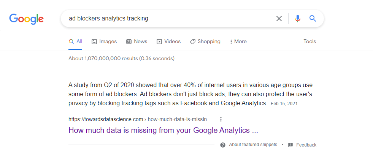This screenshot has height=159, width=373.
Task: Open the More search categories menu
Action: click(238, 42)
